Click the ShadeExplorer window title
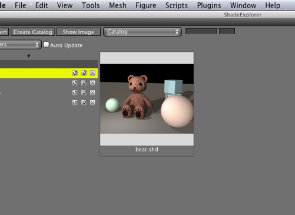This screenshot has height=215, width=295. point(243,15)
